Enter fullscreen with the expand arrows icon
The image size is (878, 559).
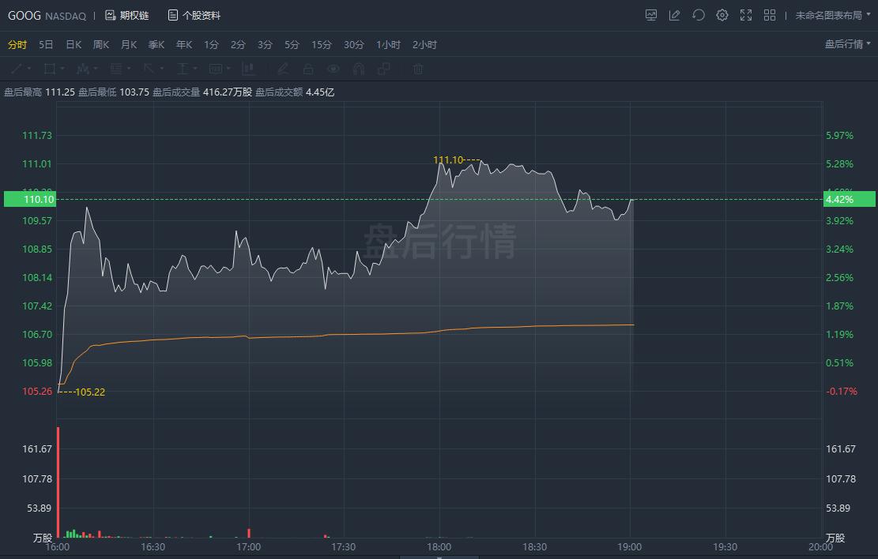pyautogui.click(x=745, y=15)
